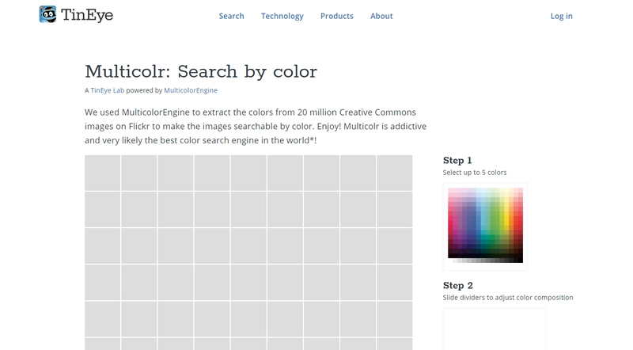Screen dimensions: 633x350
Task: Click the empty Step 2 color composition box
Action: (494, 329)
